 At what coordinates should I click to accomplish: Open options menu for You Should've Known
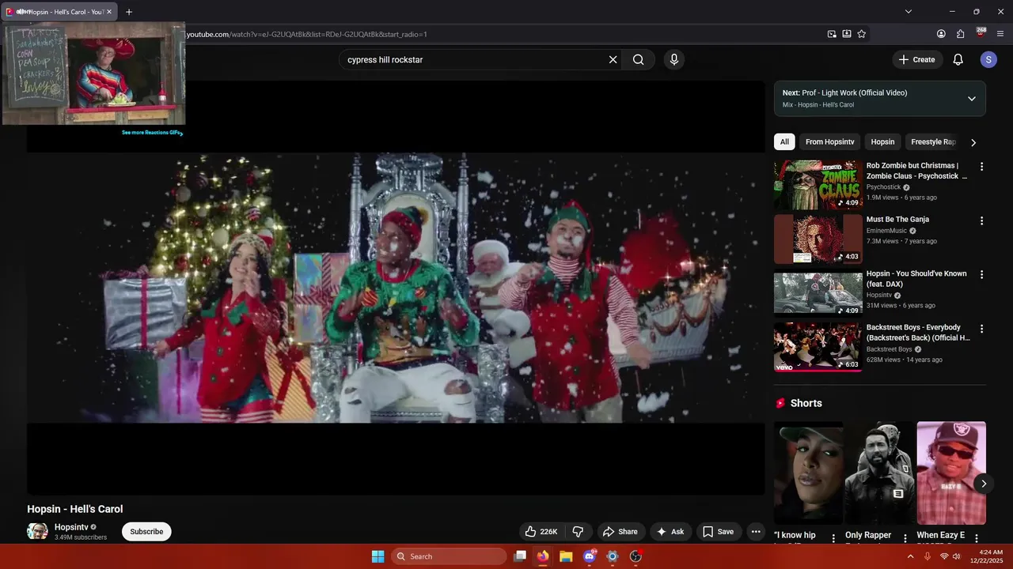(981, 274)
